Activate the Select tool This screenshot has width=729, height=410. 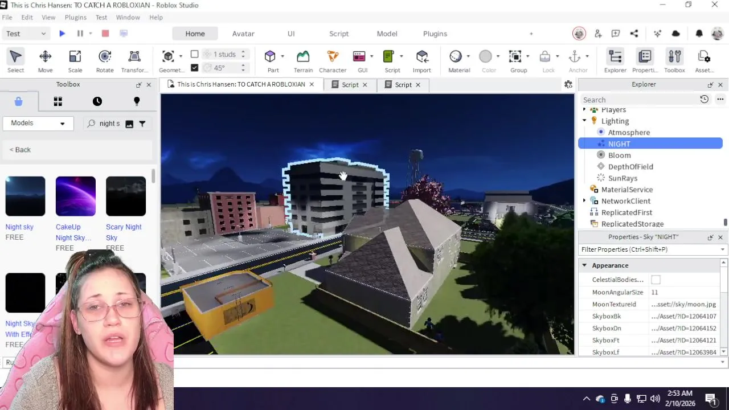[15, 61]
